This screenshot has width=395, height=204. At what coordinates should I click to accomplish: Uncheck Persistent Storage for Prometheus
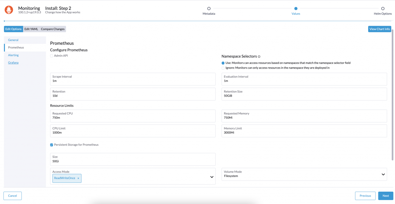click(52, 145)
